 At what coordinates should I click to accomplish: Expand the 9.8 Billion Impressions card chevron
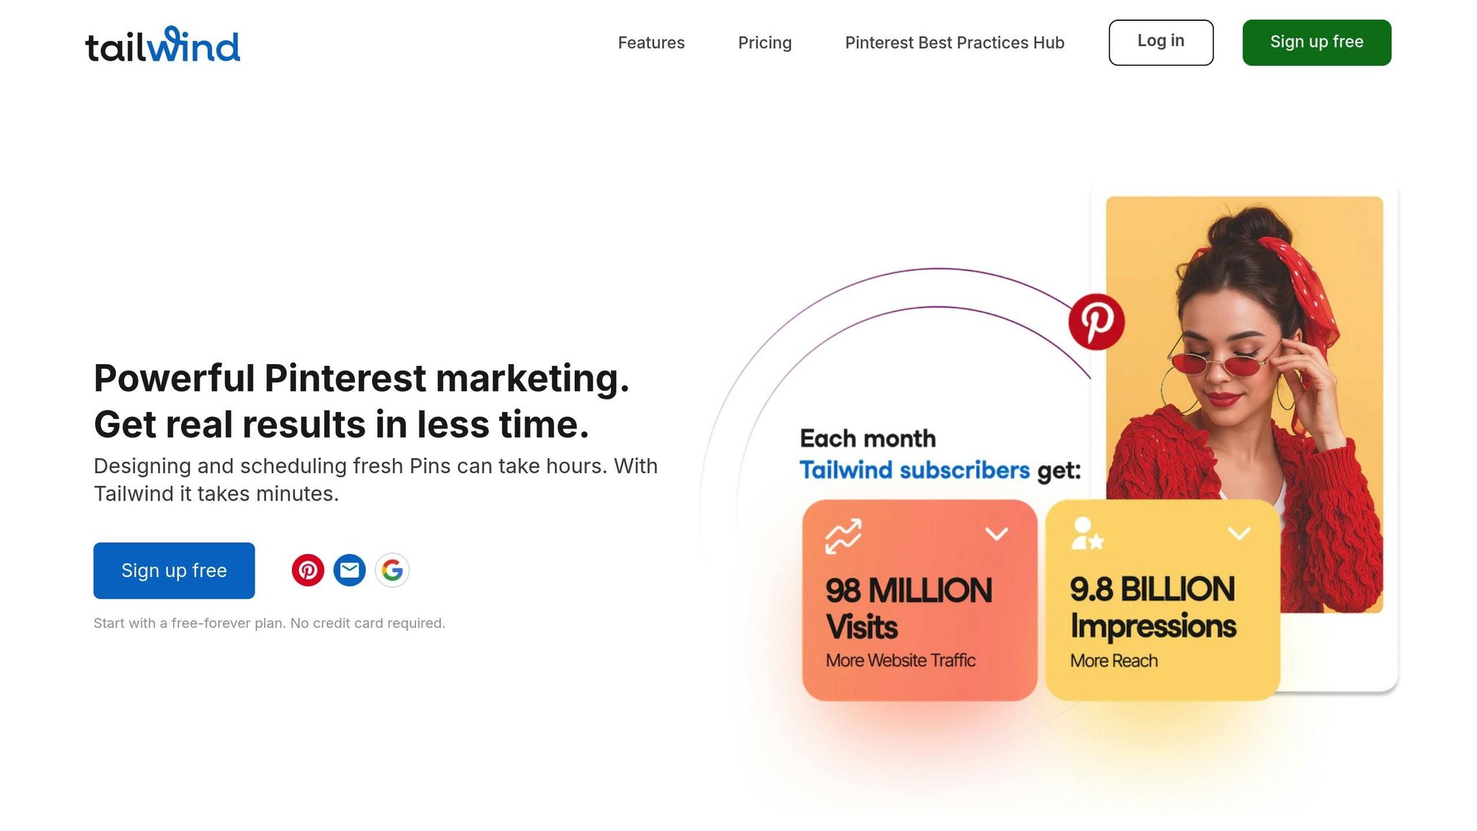coord(1239,534)
